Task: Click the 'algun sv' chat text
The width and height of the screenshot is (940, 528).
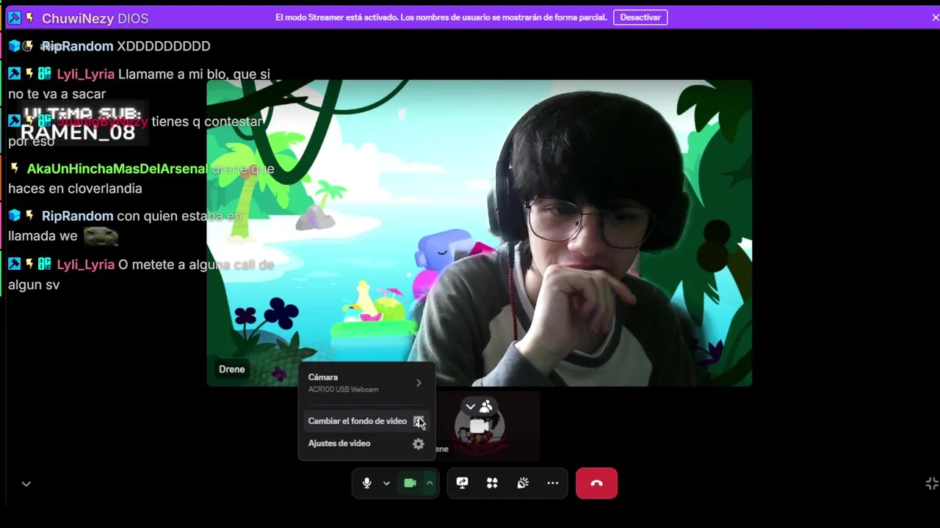Action: coord(34,285)
